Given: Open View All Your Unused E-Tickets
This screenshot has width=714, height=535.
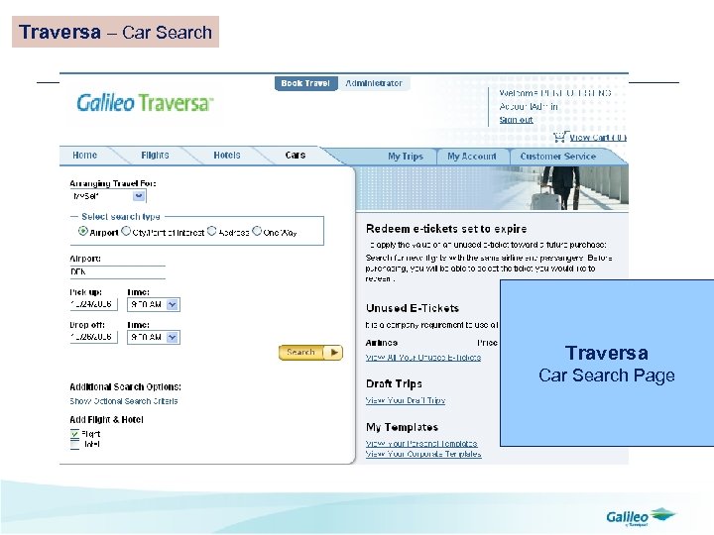Looking at the screenshot, I should (x=423, y=358).
